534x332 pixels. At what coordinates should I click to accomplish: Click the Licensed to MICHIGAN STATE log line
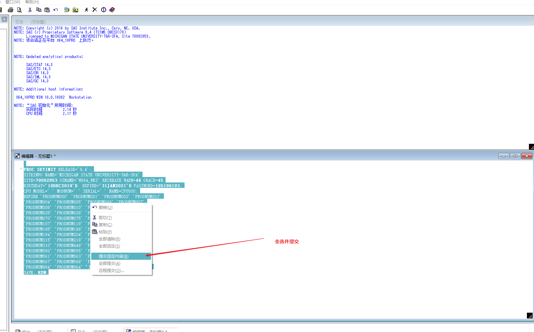click(88, 36)
